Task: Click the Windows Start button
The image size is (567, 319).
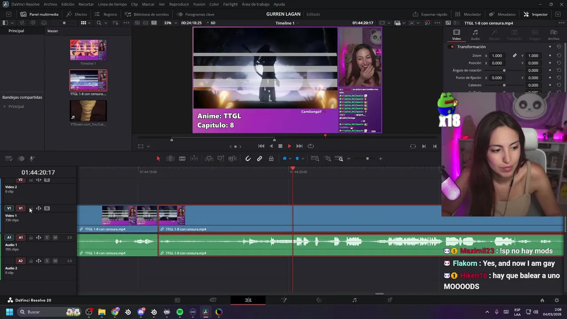Action: click(x=9, y=312)
